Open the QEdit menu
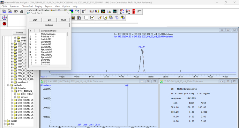 point(4,6)
